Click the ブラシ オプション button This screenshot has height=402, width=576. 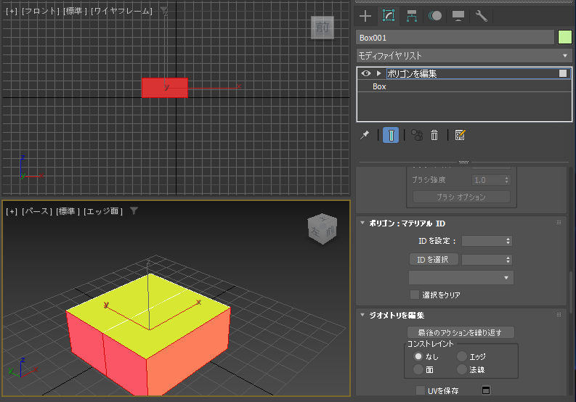click(x=461, y=197)
